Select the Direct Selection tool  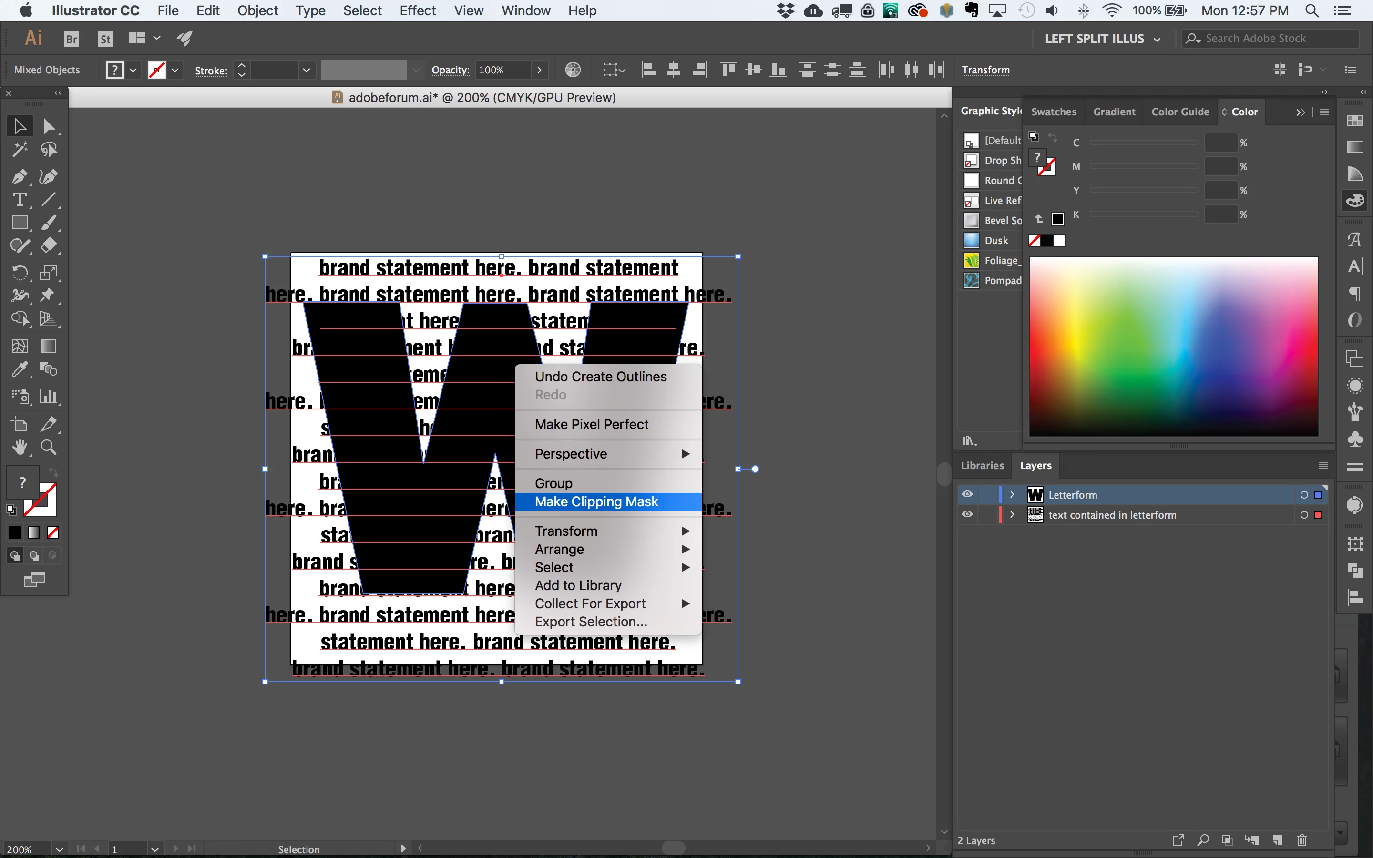49,126
